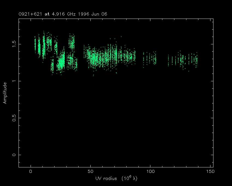Click y-axis tick label "0.5"
This screenshot has height=186, width=232.
pyautogui.click(x=14, y=118)
